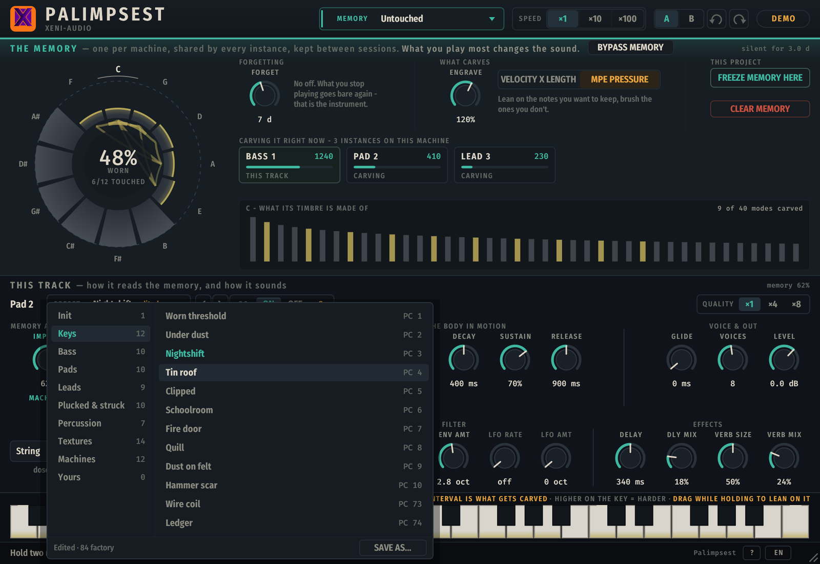Open the Keys preset category
Screen dimensions: 820x564
click(x=101, y=334)
